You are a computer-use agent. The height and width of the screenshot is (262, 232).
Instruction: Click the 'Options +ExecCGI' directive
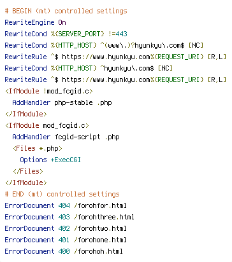[x=50, y=160]
